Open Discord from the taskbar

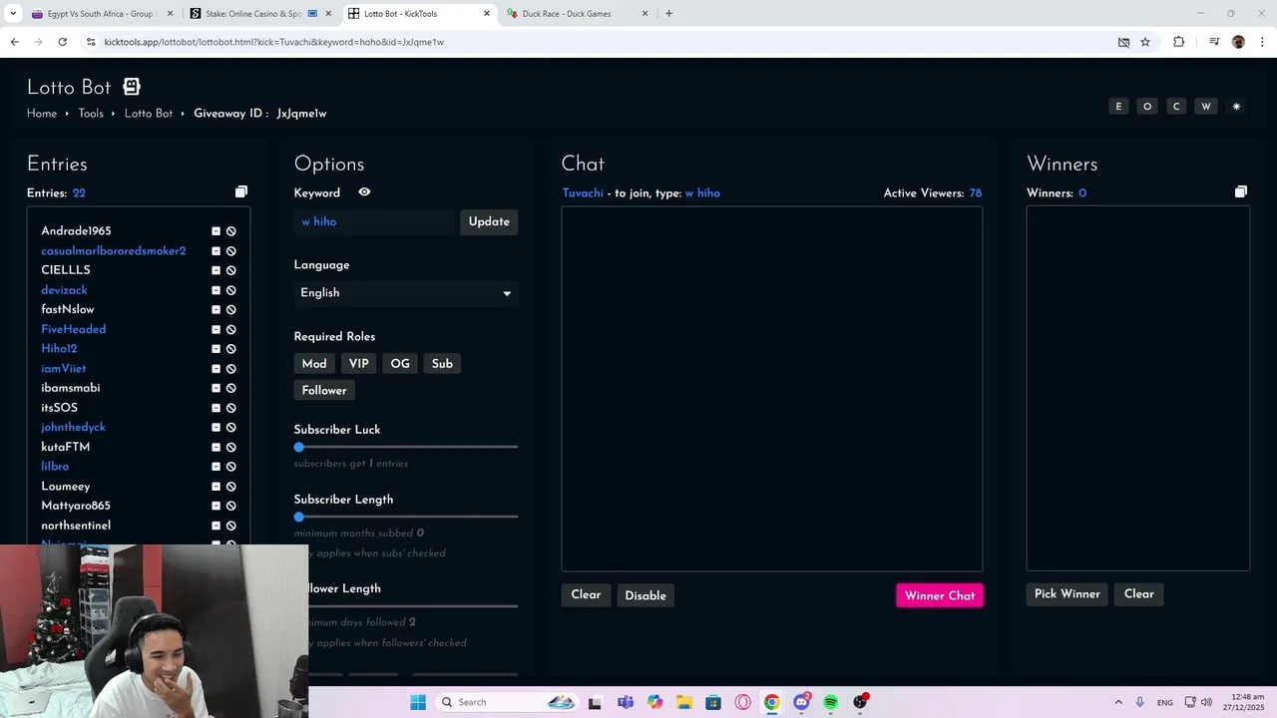(x=801, y=702)
